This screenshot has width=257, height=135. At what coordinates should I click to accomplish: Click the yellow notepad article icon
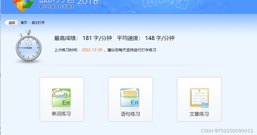[199, 98]
